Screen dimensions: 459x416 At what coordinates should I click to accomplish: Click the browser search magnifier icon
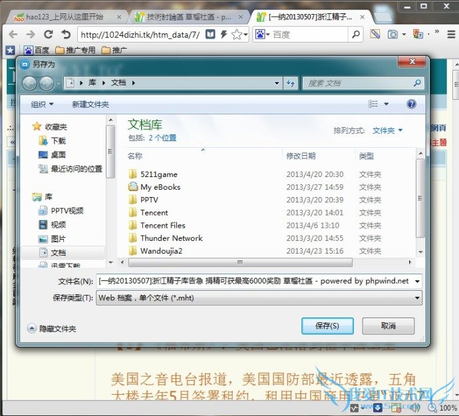coord(356,35)
